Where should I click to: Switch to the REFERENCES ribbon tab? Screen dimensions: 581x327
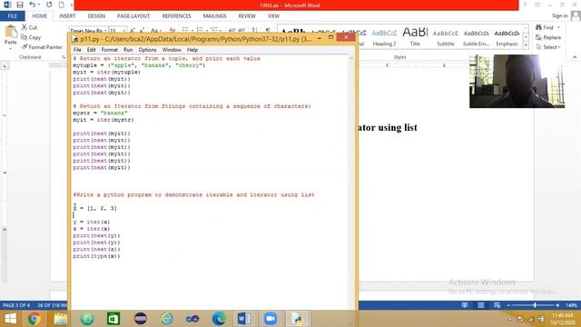(176, 16)
